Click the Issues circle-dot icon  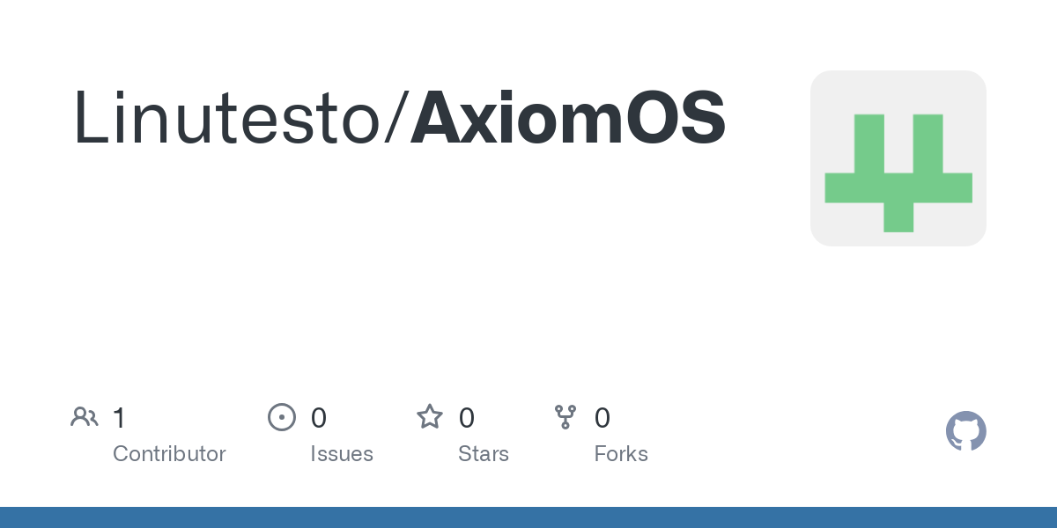[282, 417]
